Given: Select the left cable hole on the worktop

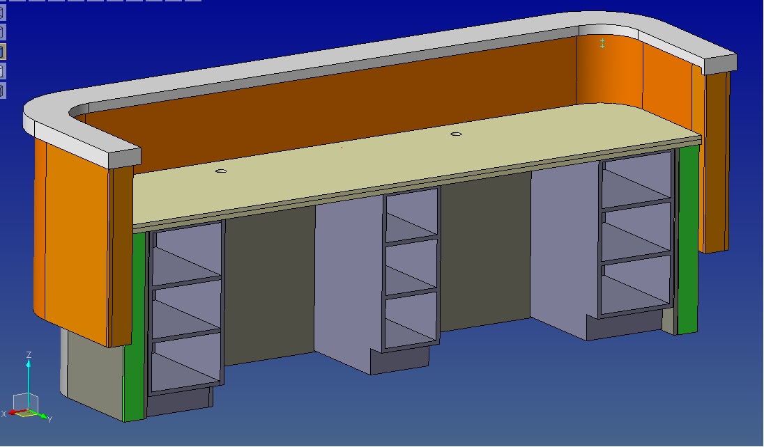Looking at the screenshot, I should [x=221, y=171].
